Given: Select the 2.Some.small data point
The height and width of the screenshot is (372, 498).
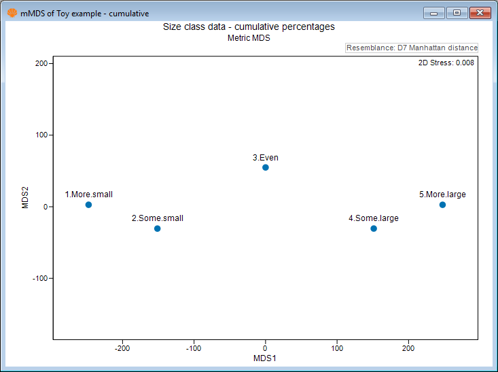Looking at the screenshot, I should point(157,229).
